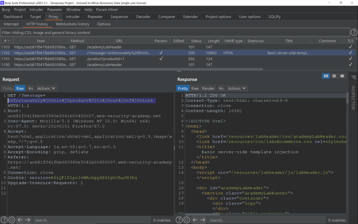Open the Repeater menu

[x=55, y=10]
